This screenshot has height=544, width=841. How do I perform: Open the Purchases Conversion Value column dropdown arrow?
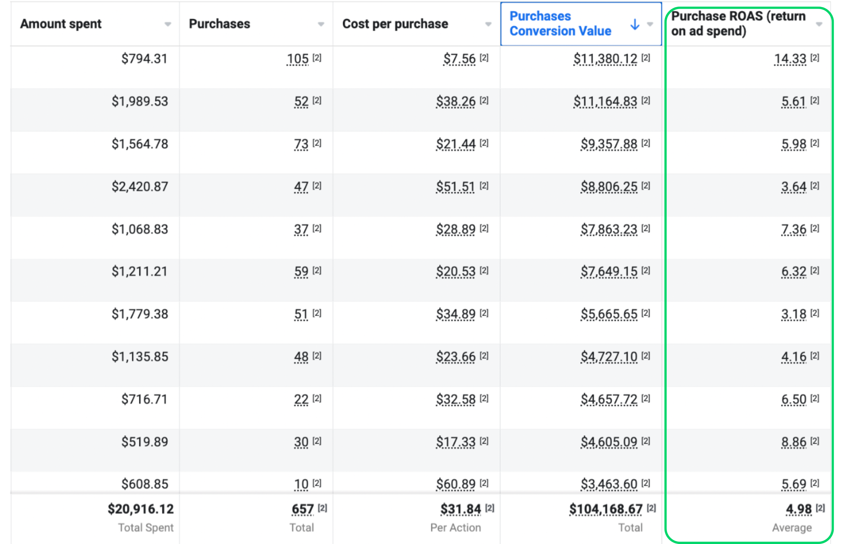(x=650, y=24)
